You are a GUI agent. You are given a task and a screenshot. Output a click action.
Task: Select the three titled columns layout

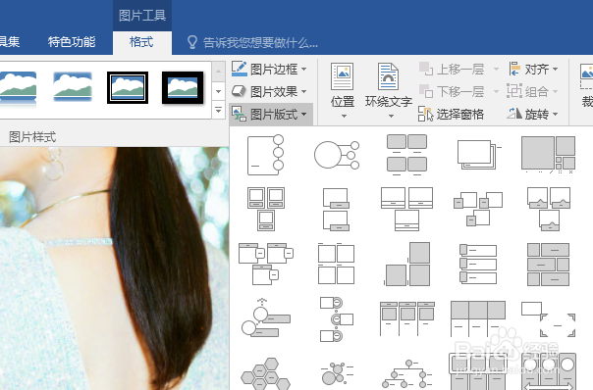[406, 318]
